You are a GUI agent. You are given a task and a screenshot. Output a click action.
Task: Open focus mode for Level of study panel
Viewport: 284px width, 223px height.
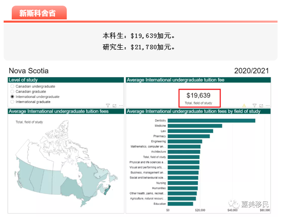coord(114,105)
